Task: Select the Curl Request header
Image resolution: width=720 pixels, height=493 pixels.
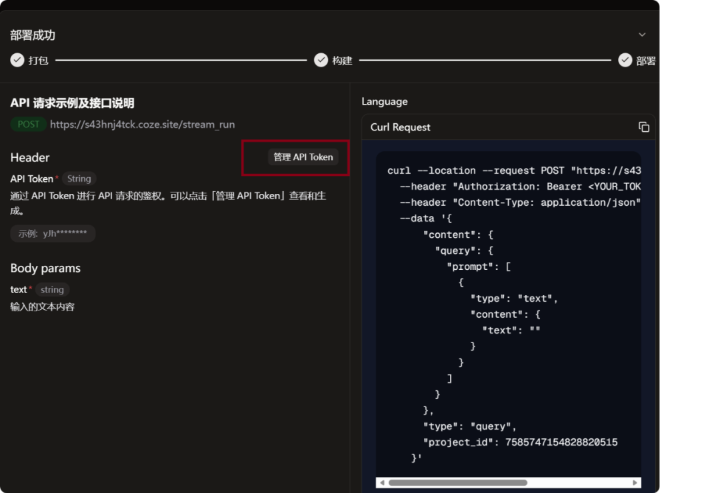Action: (x=401, y=127)
